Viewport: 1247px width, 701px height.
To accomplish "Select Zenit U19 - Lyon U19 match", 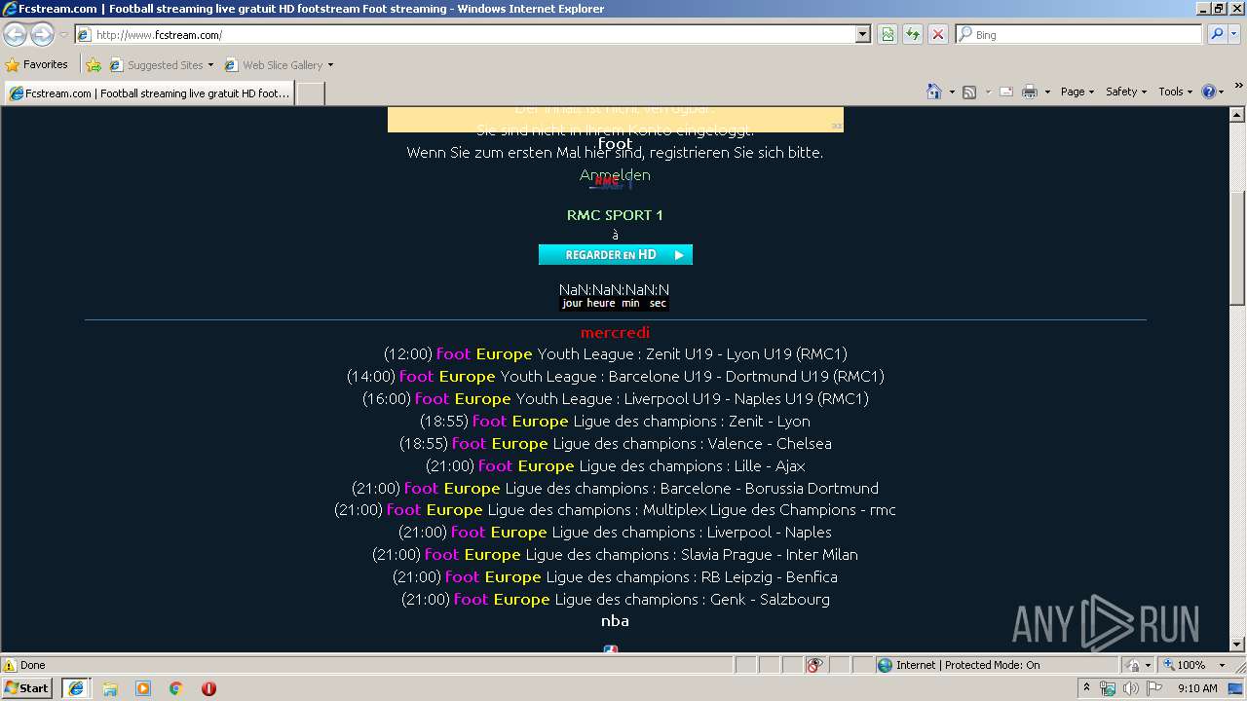I will click(616, 354).
